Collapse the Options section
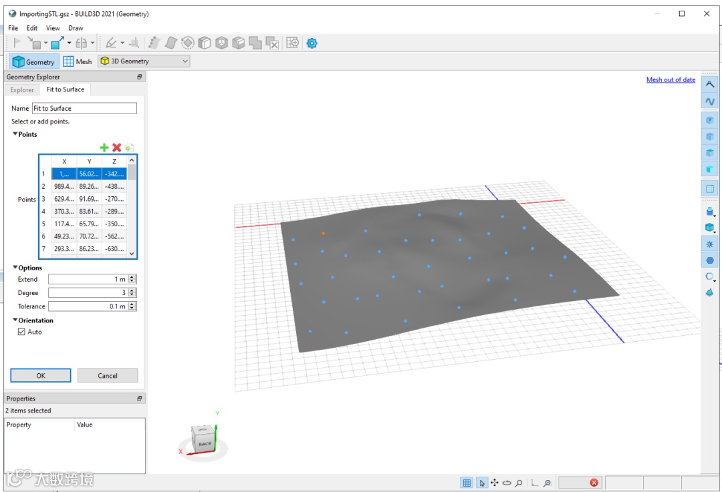Screen dimensions: 722x492 pyautogui.click(x=15, y=268)
